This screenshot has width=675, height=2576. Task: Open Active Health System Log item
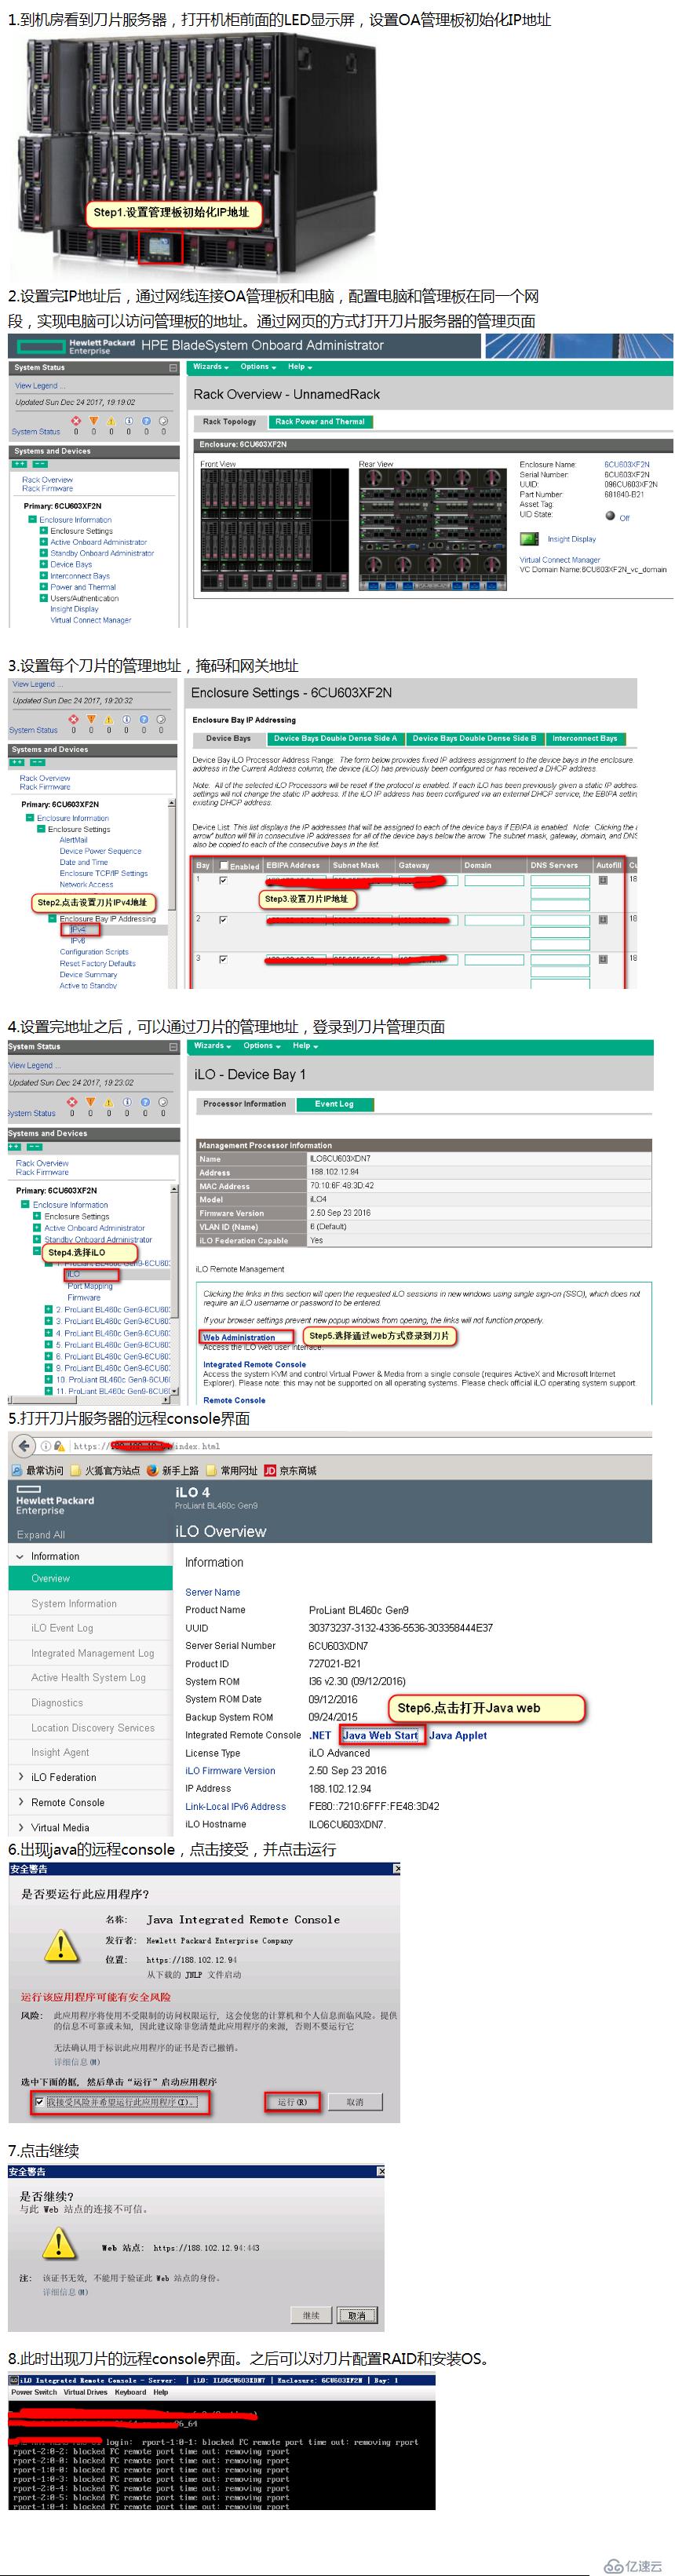tap(88, 1677)
